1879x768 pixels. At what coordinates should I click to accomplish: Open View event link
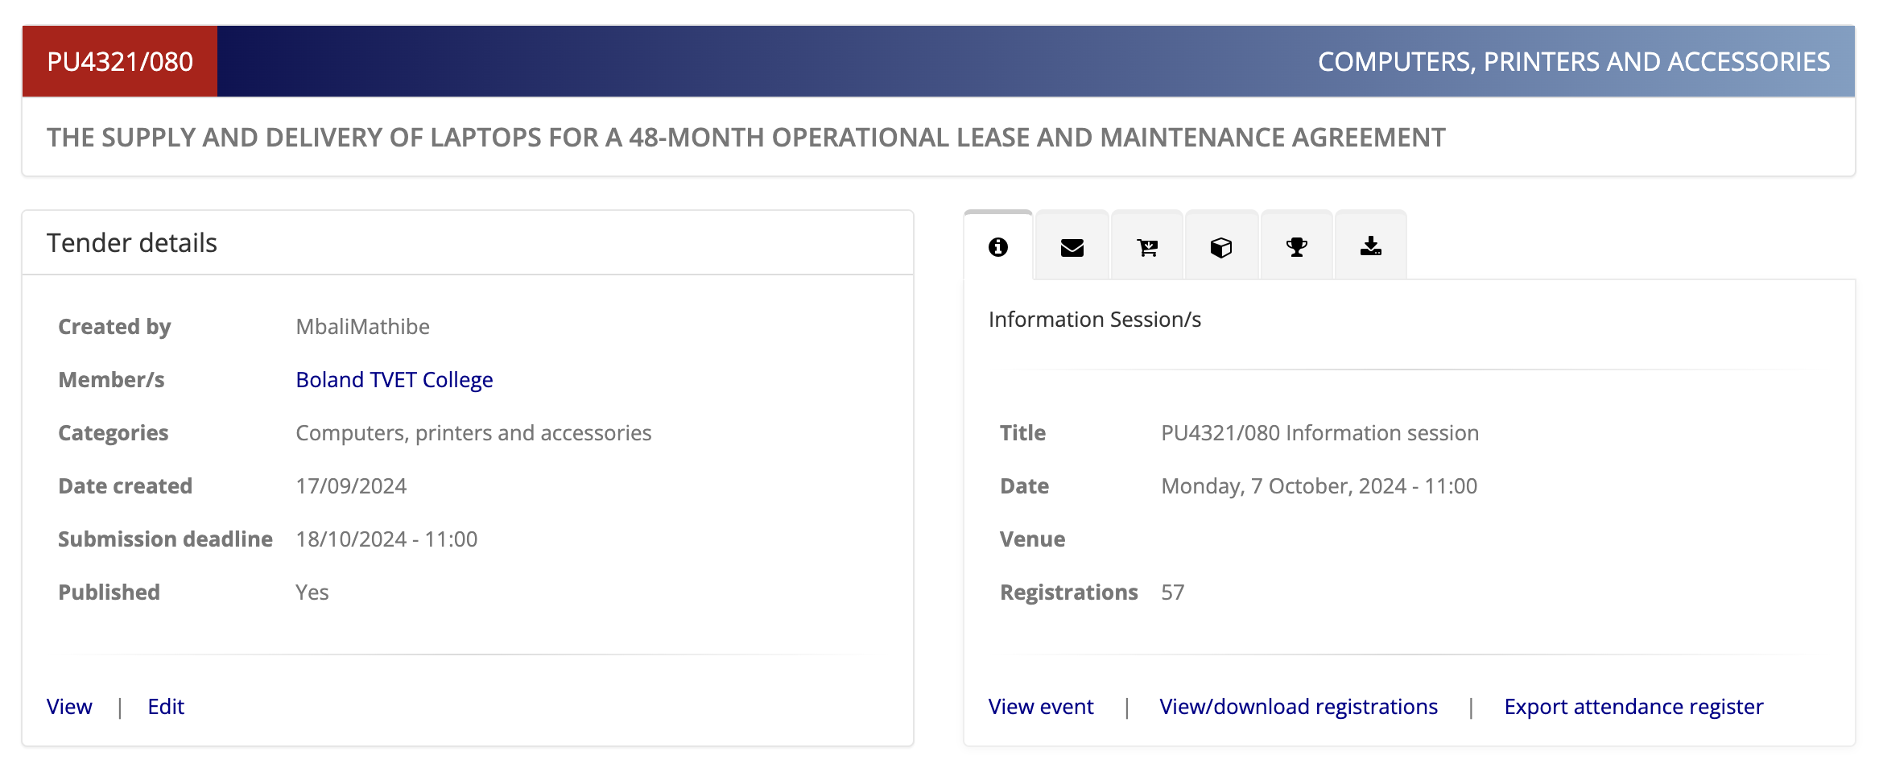click(x=1040, y=707)
